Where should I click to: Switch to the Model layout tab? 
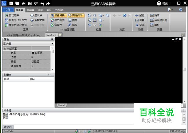coord(61,105)
